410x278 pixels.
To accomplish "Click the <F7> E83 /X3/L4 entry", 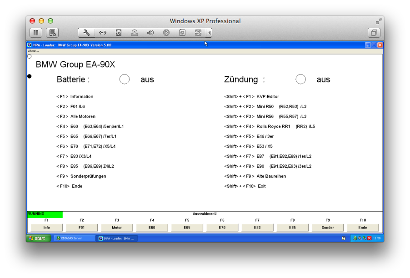I will (x=74, y=156).
